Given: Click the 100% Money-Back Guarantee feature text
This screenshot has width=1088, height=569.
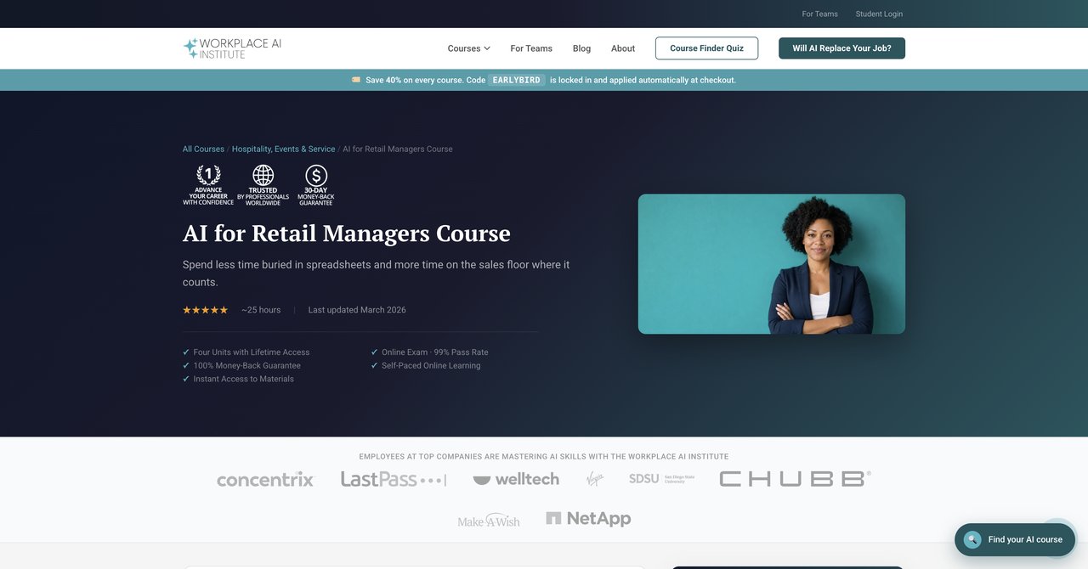Looking at the screenshot, I should pos(247,366).
